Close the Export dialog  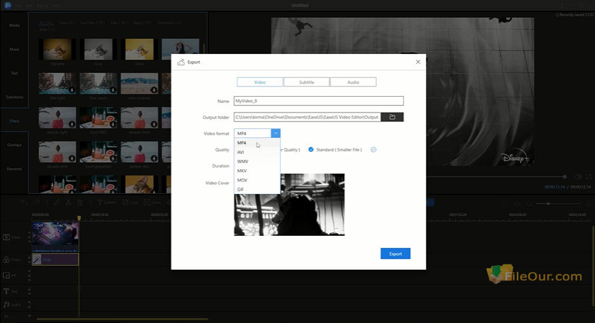[418, 62]
